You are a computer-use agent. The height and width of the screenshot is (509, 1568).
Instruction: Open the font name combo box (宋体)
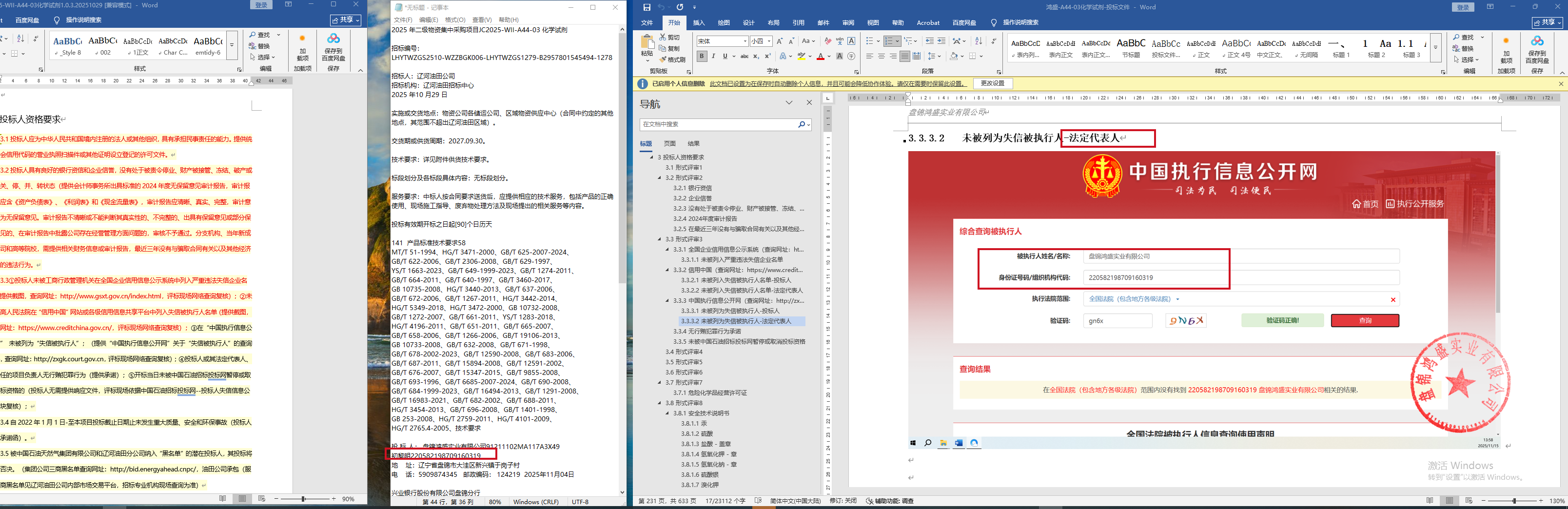click(723, 41)
